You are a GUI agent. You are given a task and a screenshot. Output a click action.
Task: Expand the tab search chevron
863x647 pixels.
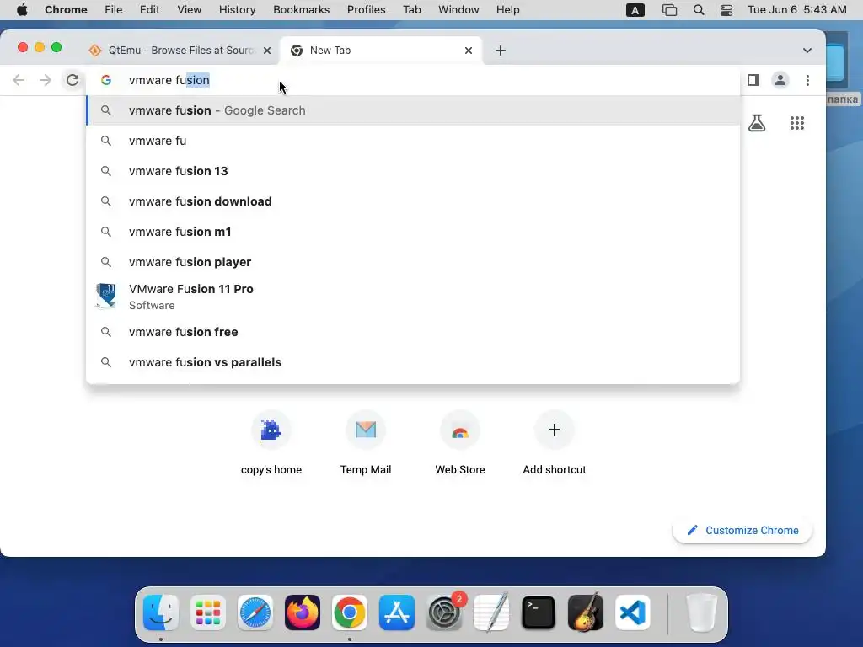click(807, 51)
